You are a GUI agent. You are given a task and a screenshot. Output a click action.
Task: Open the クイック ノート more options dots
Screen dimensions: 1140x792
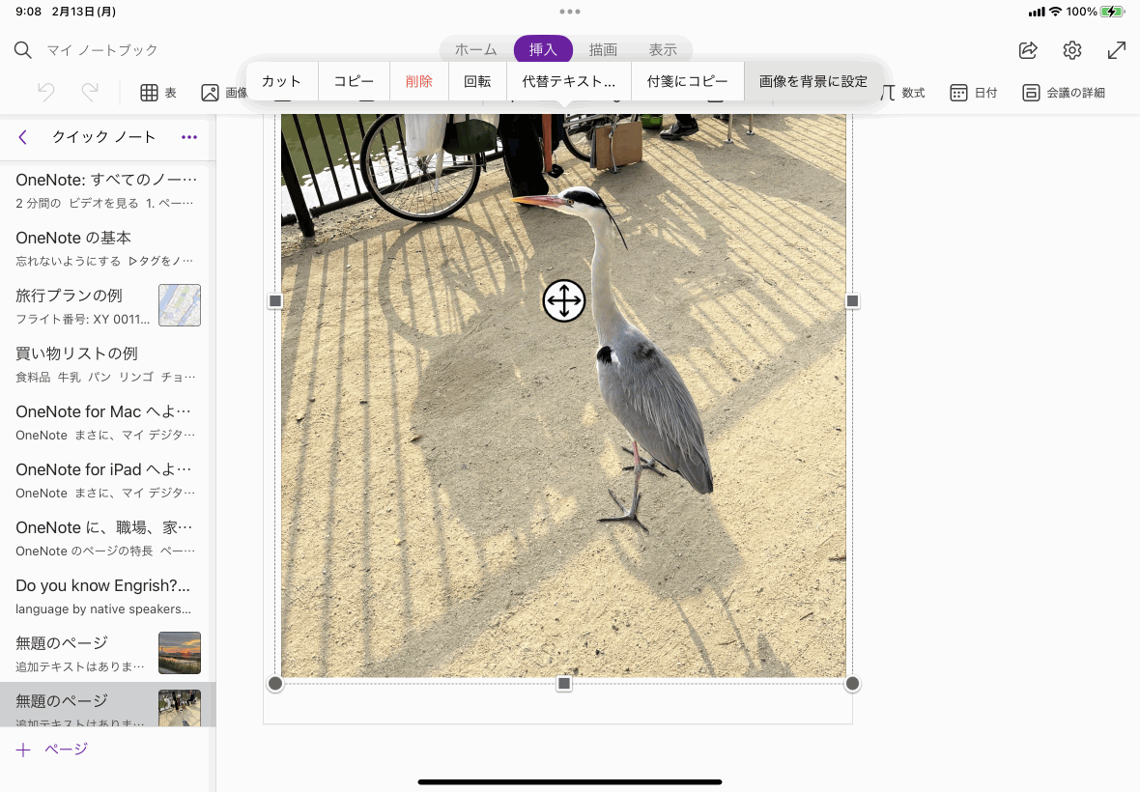[189, 137]
